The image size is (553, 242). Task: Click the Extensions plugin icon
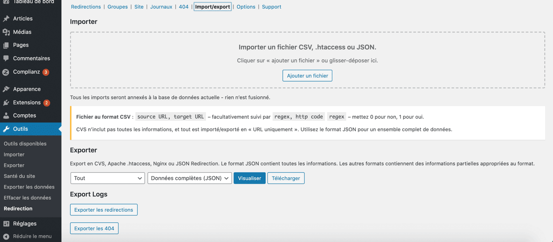(6, 103)
